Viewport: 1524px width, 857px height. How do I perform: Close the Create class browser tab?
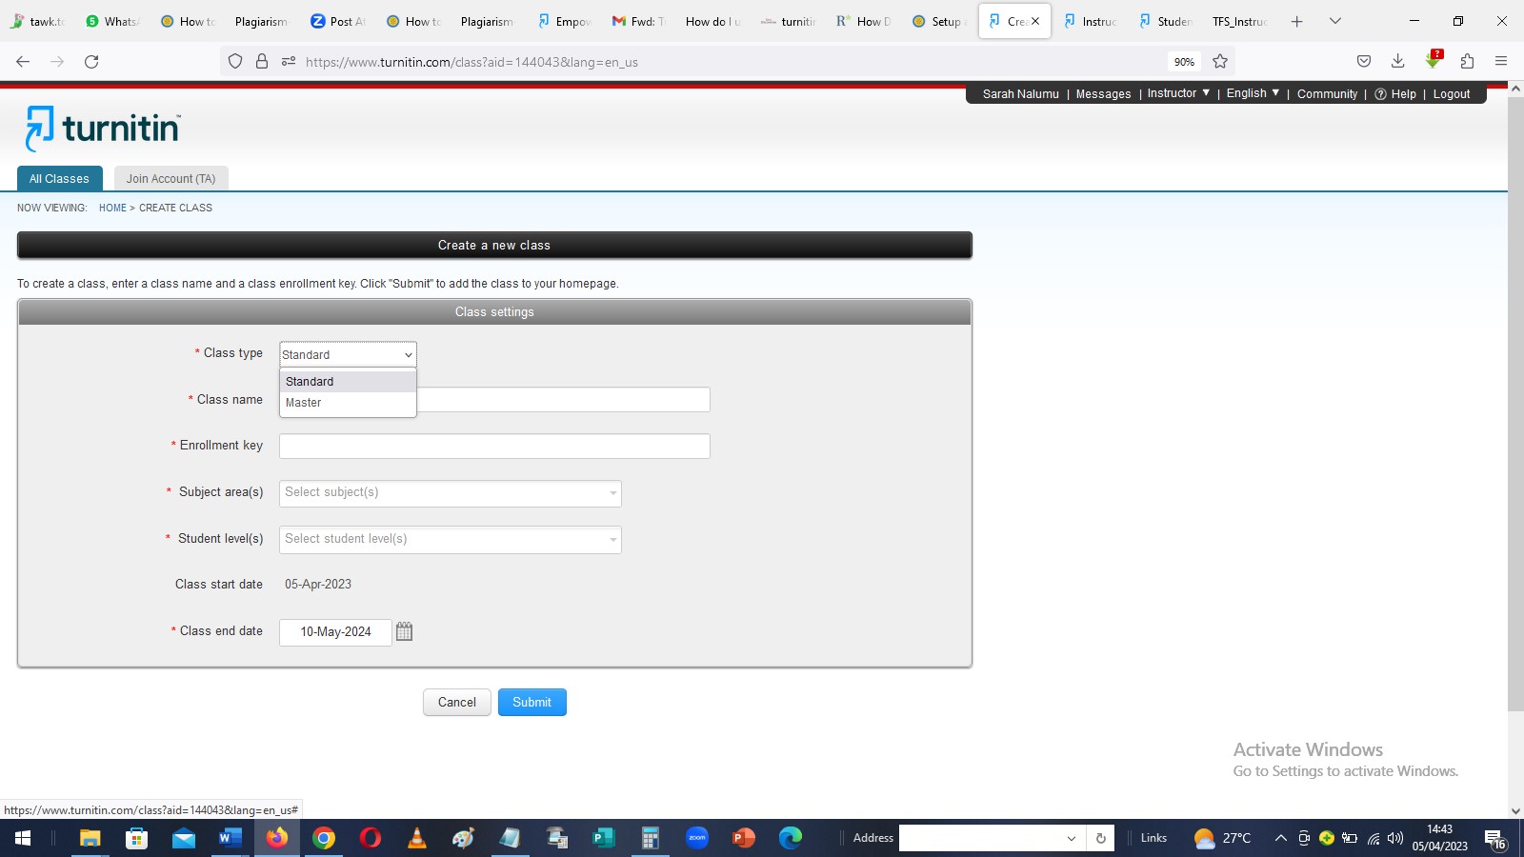(x=1035, y=21)
